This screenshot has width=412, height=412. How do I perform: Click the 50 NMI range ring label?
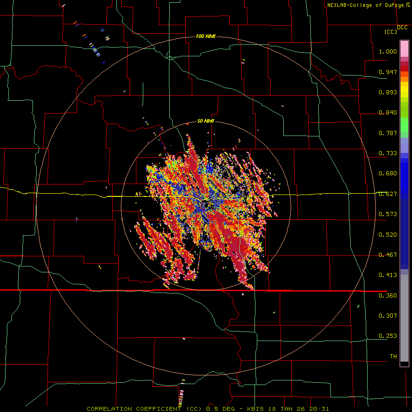point(206,121)
